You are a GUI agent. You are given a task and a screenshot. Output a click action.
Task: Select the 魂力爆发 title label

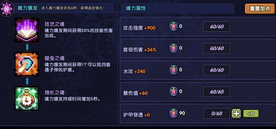pos(27,8)
